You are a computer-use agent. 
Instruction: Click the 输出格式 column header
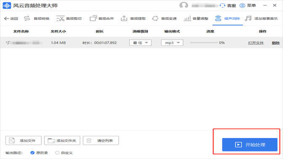pos(172,32)
